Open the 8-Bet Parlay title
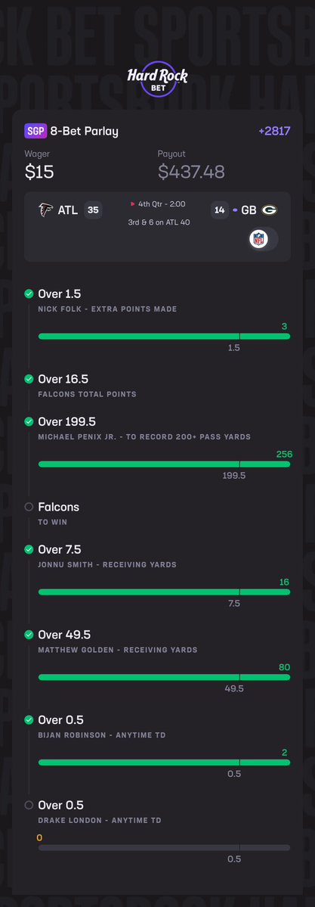This screenshot has width=315, height=907. 85,132
